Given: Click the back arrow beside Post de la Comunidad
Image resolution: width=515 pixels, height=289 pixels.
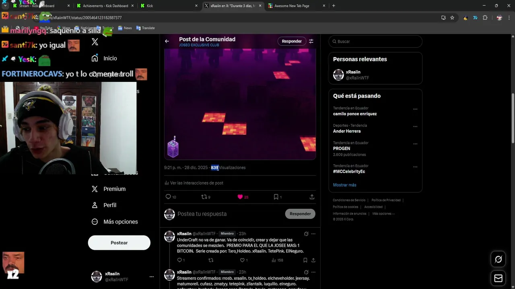Looking at the screenshot, I should (167, 41).
